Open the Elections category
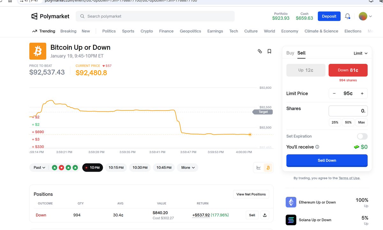Image resolution: width=383 pixels, height=230 pixels. coord(353,31)
